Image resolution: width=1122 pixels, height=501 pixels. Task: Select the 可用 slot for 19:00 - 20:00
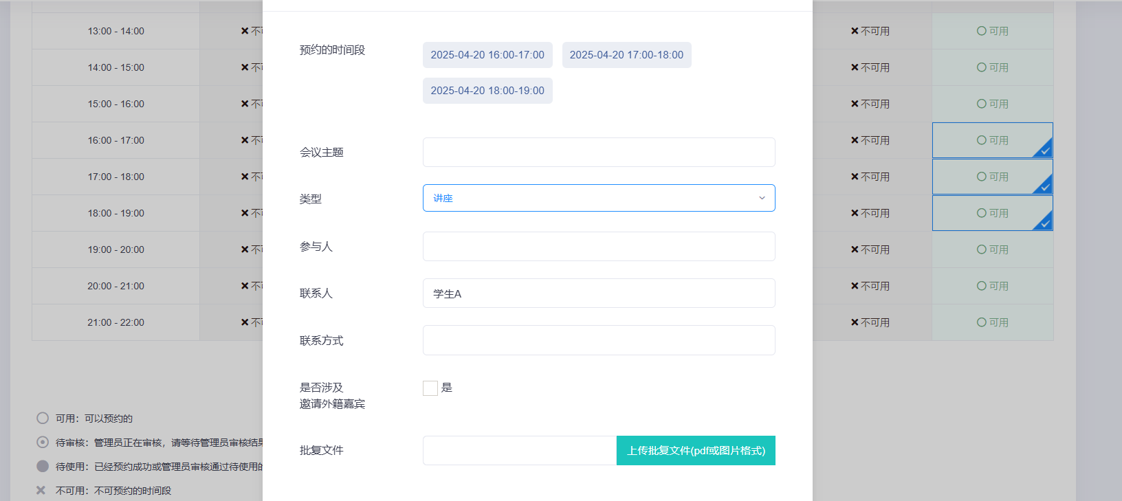pyautogui.click(x=992, y=249)
